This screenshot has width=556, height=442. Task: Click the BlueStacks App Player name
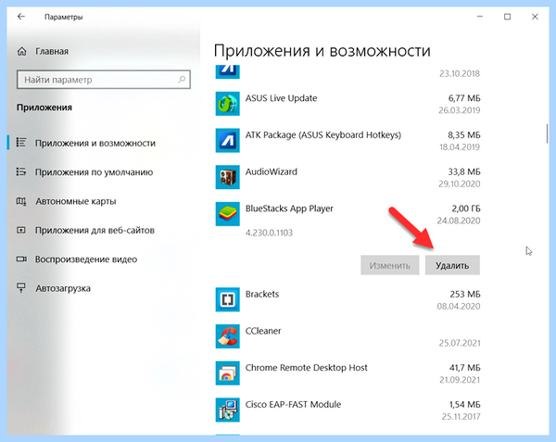289,208
